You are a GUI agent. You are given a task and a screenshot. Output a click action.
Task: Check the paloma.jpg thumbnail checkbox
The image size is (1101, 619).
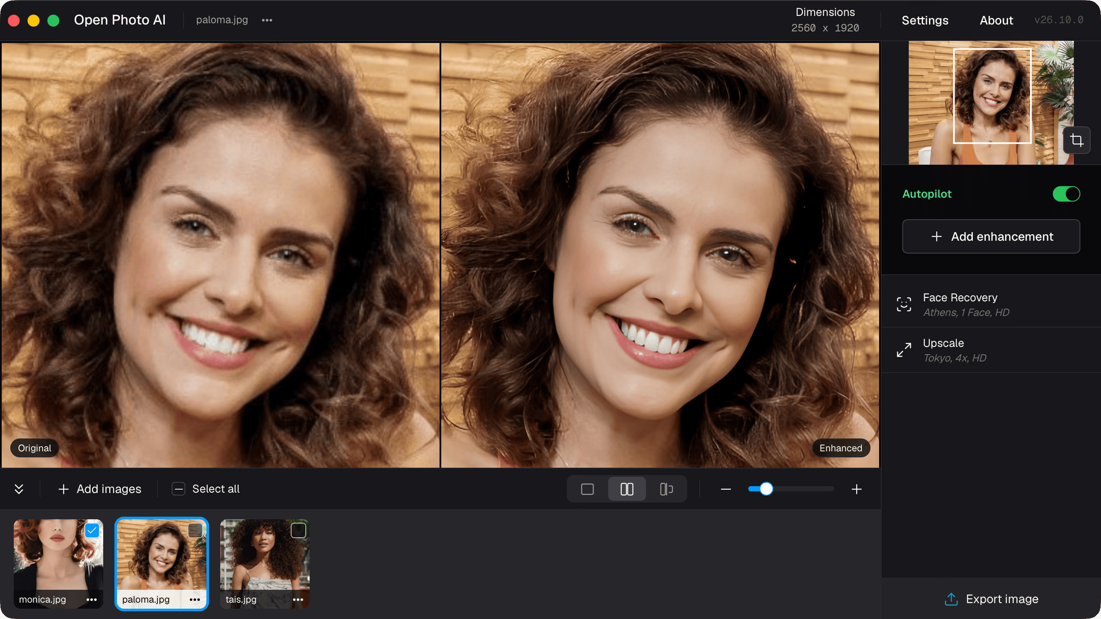(195, 531)
